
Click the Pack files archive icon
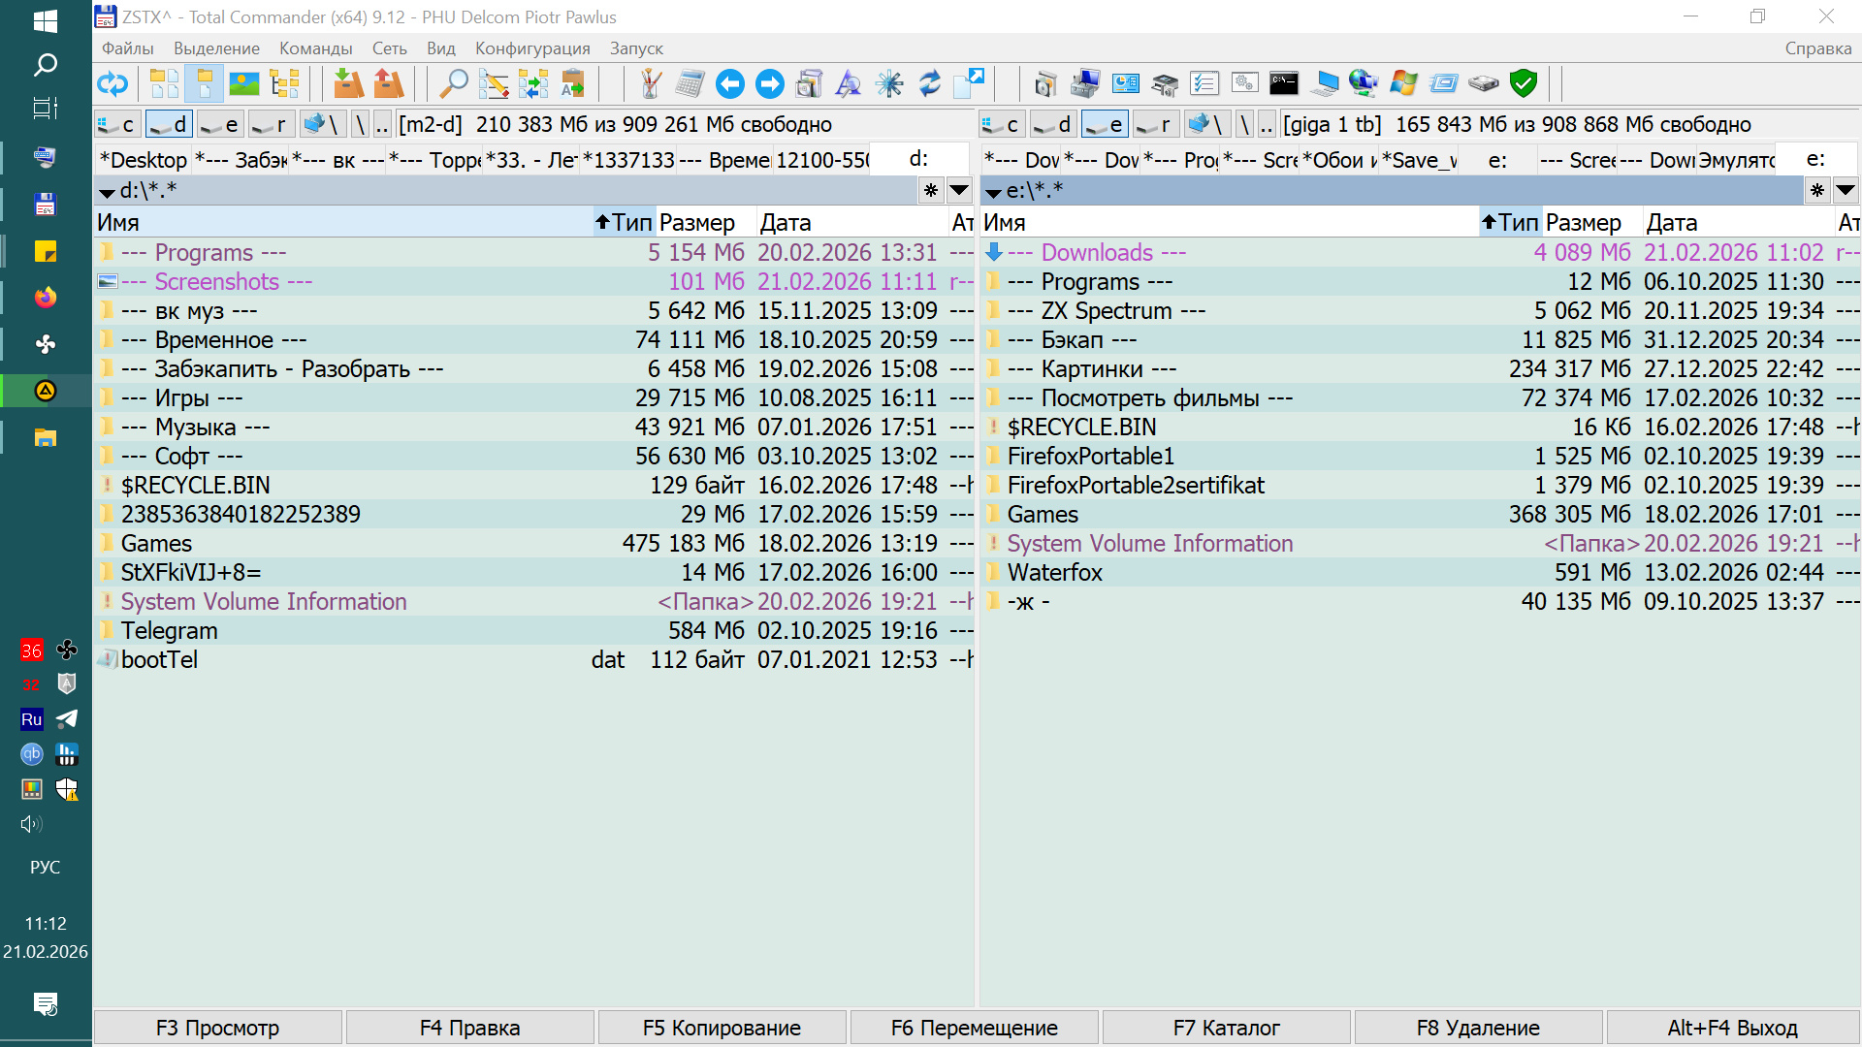[348, 84]
